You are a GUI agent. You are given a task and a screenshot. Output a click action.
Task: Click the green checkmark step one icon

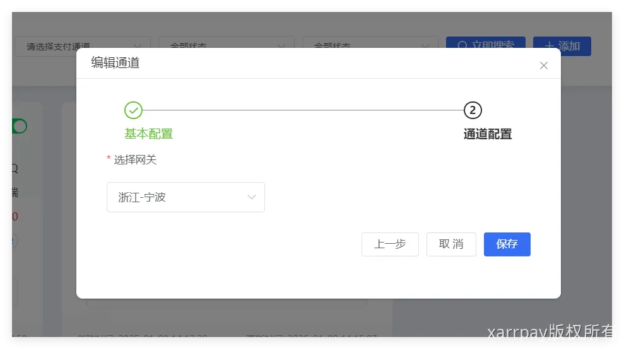click(x=133, y=110)
